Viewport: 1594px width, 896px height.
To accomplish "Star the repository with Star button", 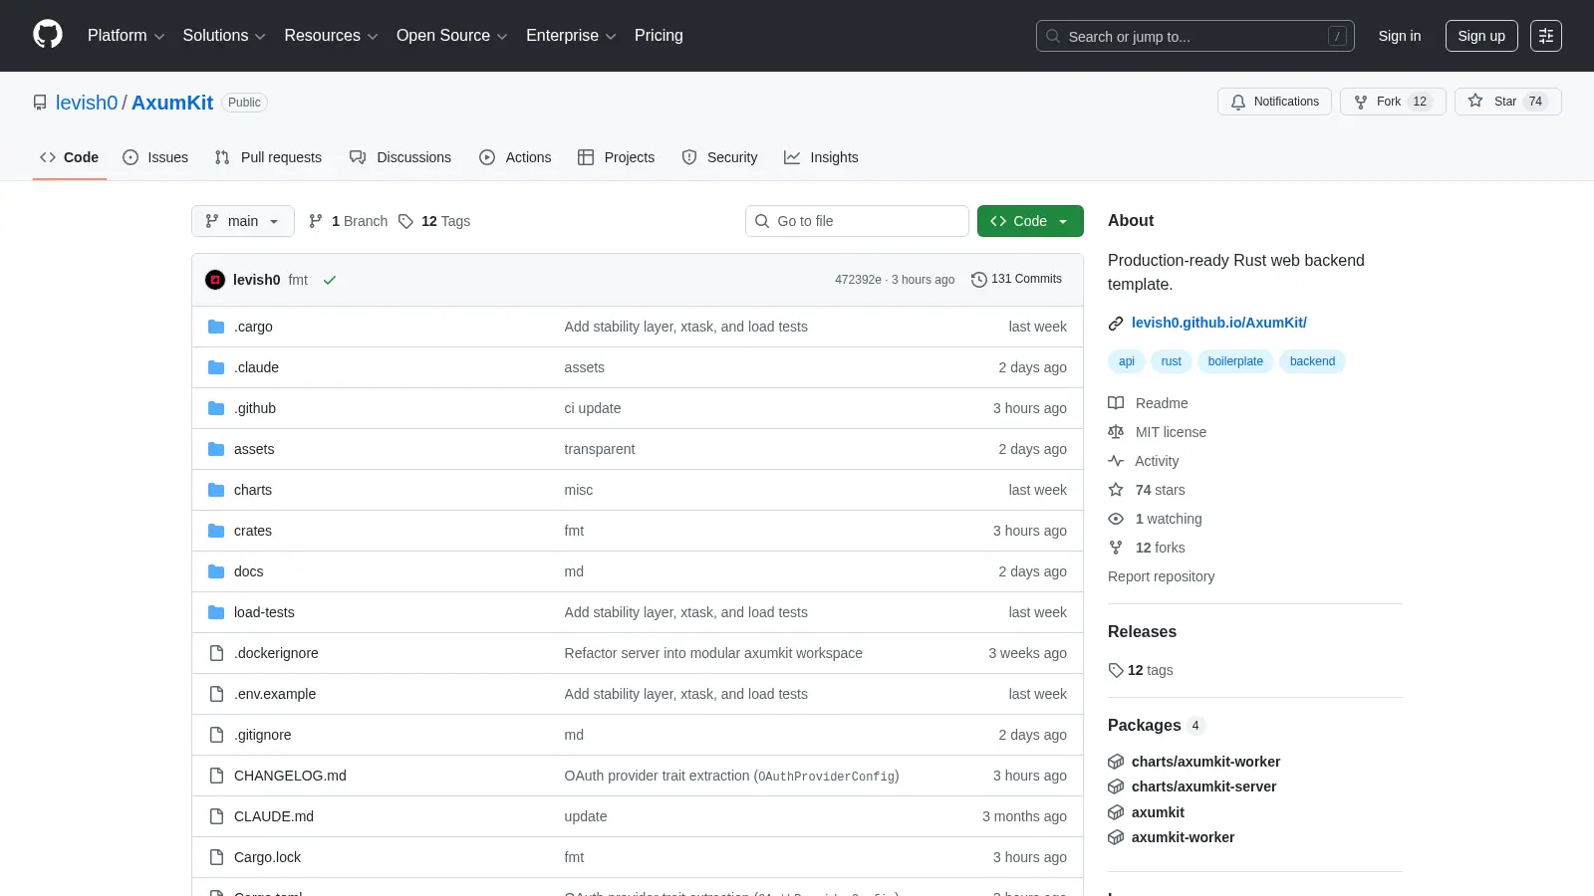I will (1507, 102).
